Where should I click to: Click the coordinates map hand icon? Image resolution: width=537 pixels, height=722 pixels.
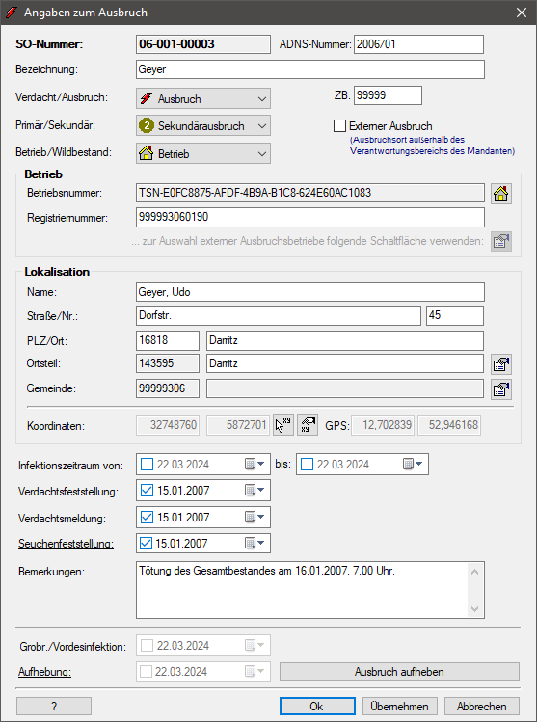pyautogui.click(x=308, y=425)
